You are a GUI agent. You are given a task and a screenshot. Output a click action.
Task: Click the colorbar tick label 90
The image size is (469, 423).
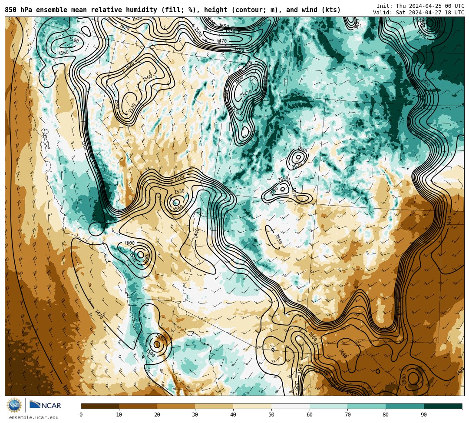click(x=424, y=415)
